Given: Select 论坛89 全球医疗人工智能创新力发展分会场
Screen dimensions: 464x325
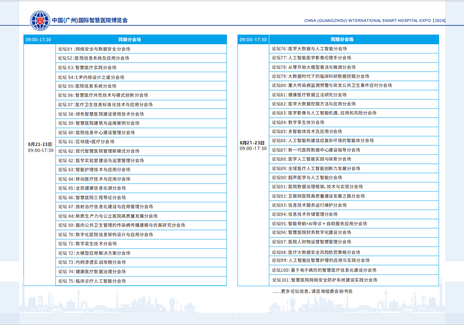Looking at the screenshot, I should point(316,169).
